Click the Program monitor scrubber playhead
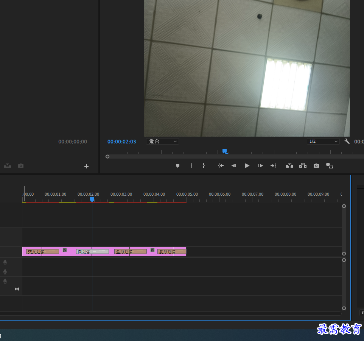Viewport: 364px width, 341px height. (x=225, y=152)
